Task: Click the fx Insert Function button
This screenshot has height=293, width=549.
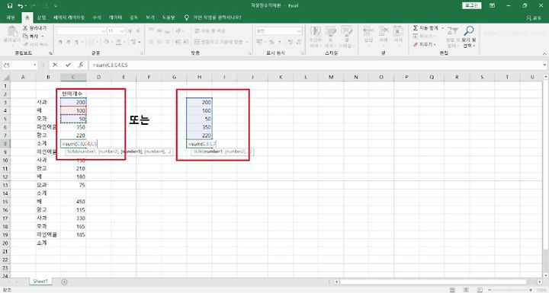Action: (81, 65)
